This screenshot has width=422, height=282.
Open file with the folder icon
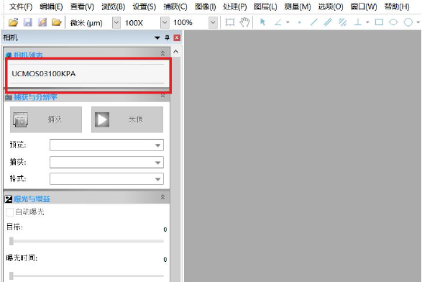13,22
